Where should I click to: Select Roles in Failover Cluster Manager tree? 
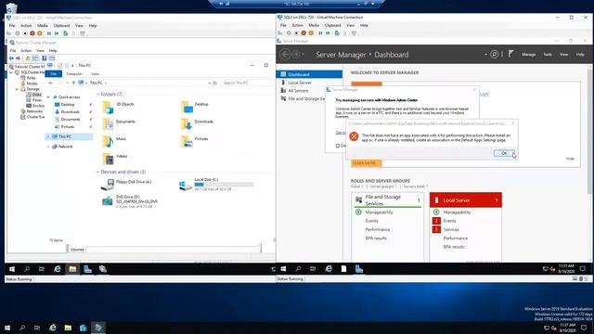coord(31,78)
